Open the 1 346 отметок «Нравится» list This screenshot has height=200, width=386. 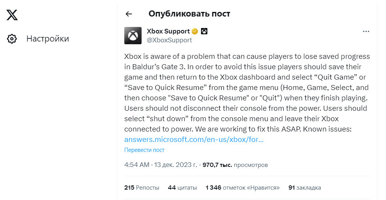(x=242, y=188)
